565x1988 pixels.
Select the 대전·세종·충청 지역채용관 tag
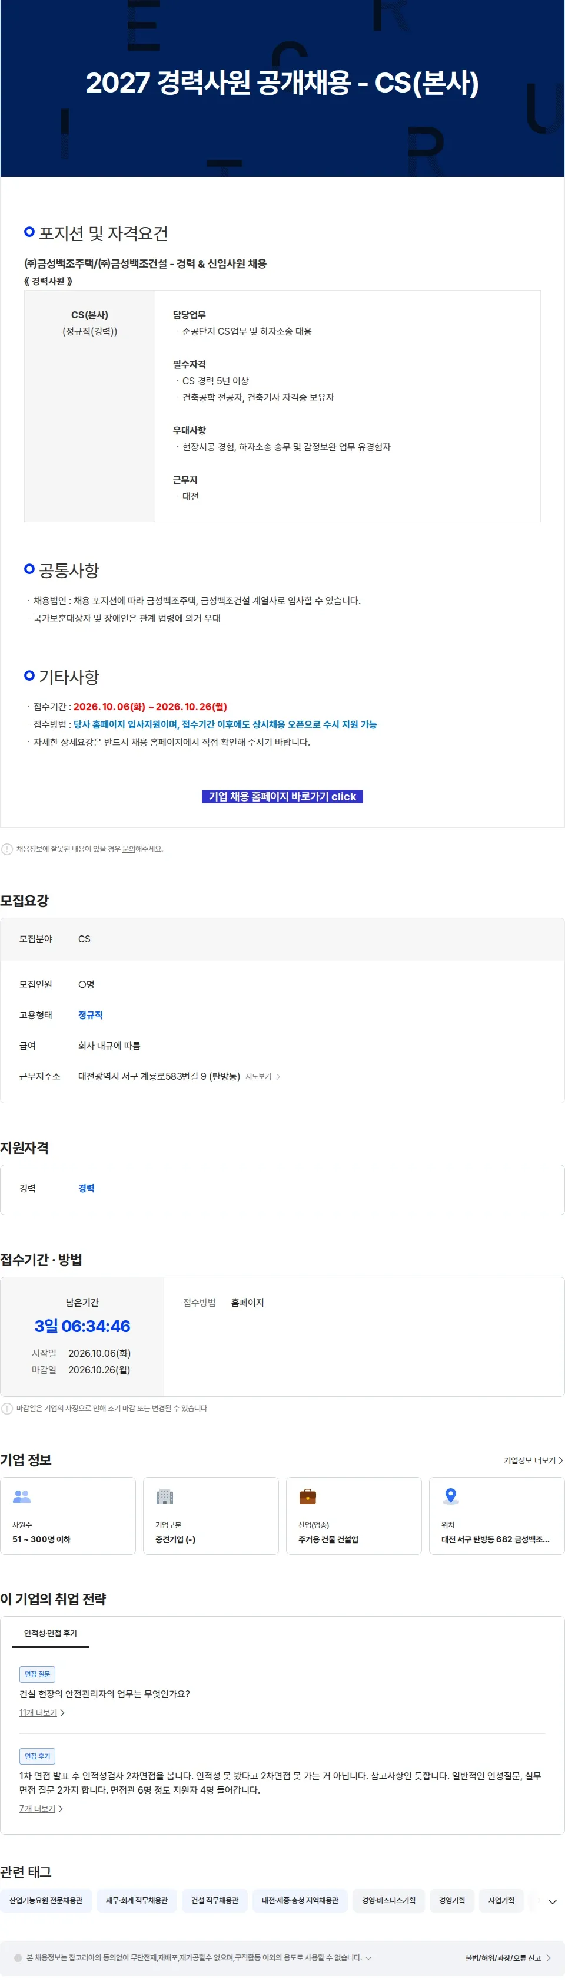[300, 1900]
